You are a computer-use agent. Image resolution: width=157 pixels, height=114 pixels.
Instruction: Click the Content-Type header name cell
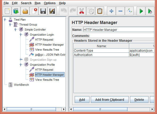101,50
